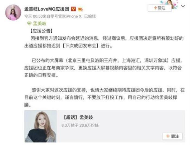190x145 pixels.
Task: Click the green diamond super topic icon
Action: click(x=29, y=23)
